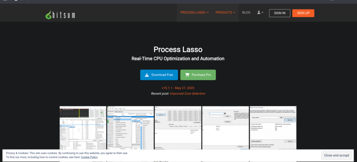The width and height of the screenshot is (357, 162).
Task: Open the Cookie Policy link
Action: pos(89,157)
